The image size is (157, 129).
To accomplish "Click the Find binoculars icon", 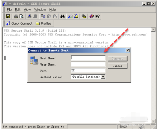I will coord(62,16).
